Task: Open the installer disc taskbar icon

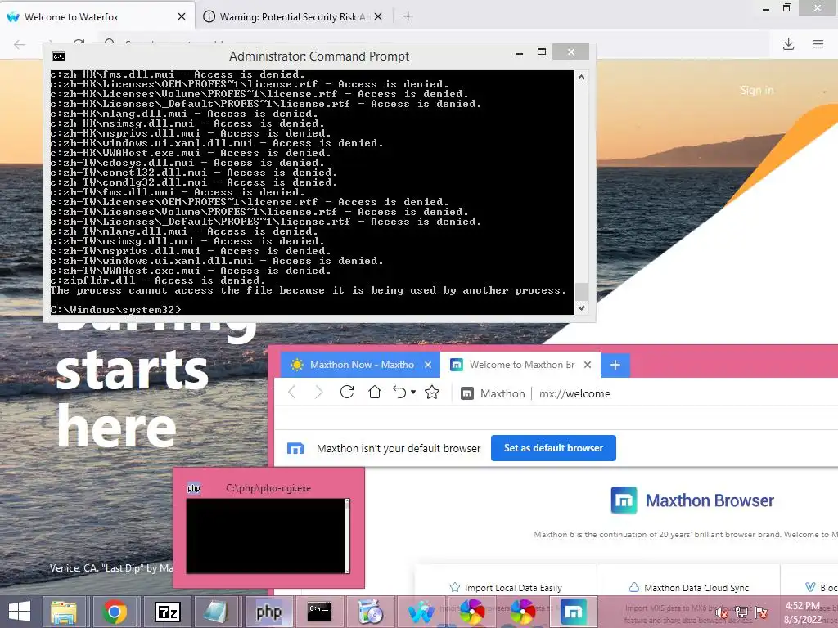Action: click(x=370, y=612)
